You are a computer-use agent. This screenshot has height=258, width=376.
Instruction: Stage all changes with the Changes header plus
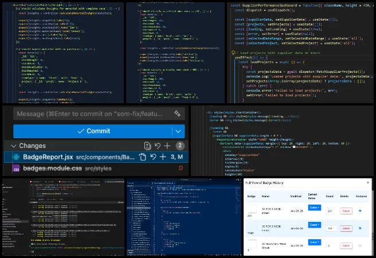pyautogui.click(x=167, y=146)
